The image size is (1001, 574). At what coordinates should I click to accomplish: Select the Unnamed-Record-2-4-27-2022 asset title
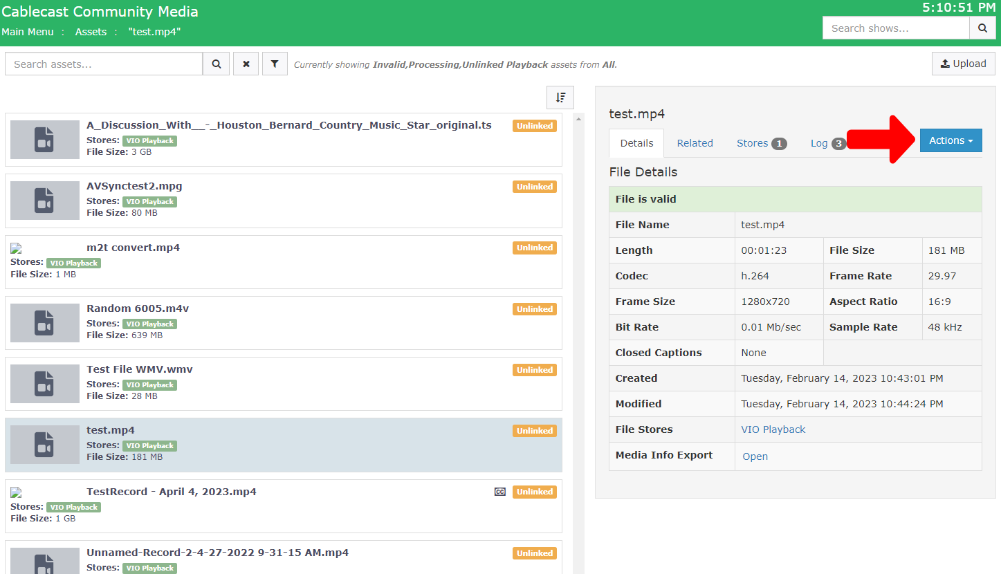[x=217, y=553]
